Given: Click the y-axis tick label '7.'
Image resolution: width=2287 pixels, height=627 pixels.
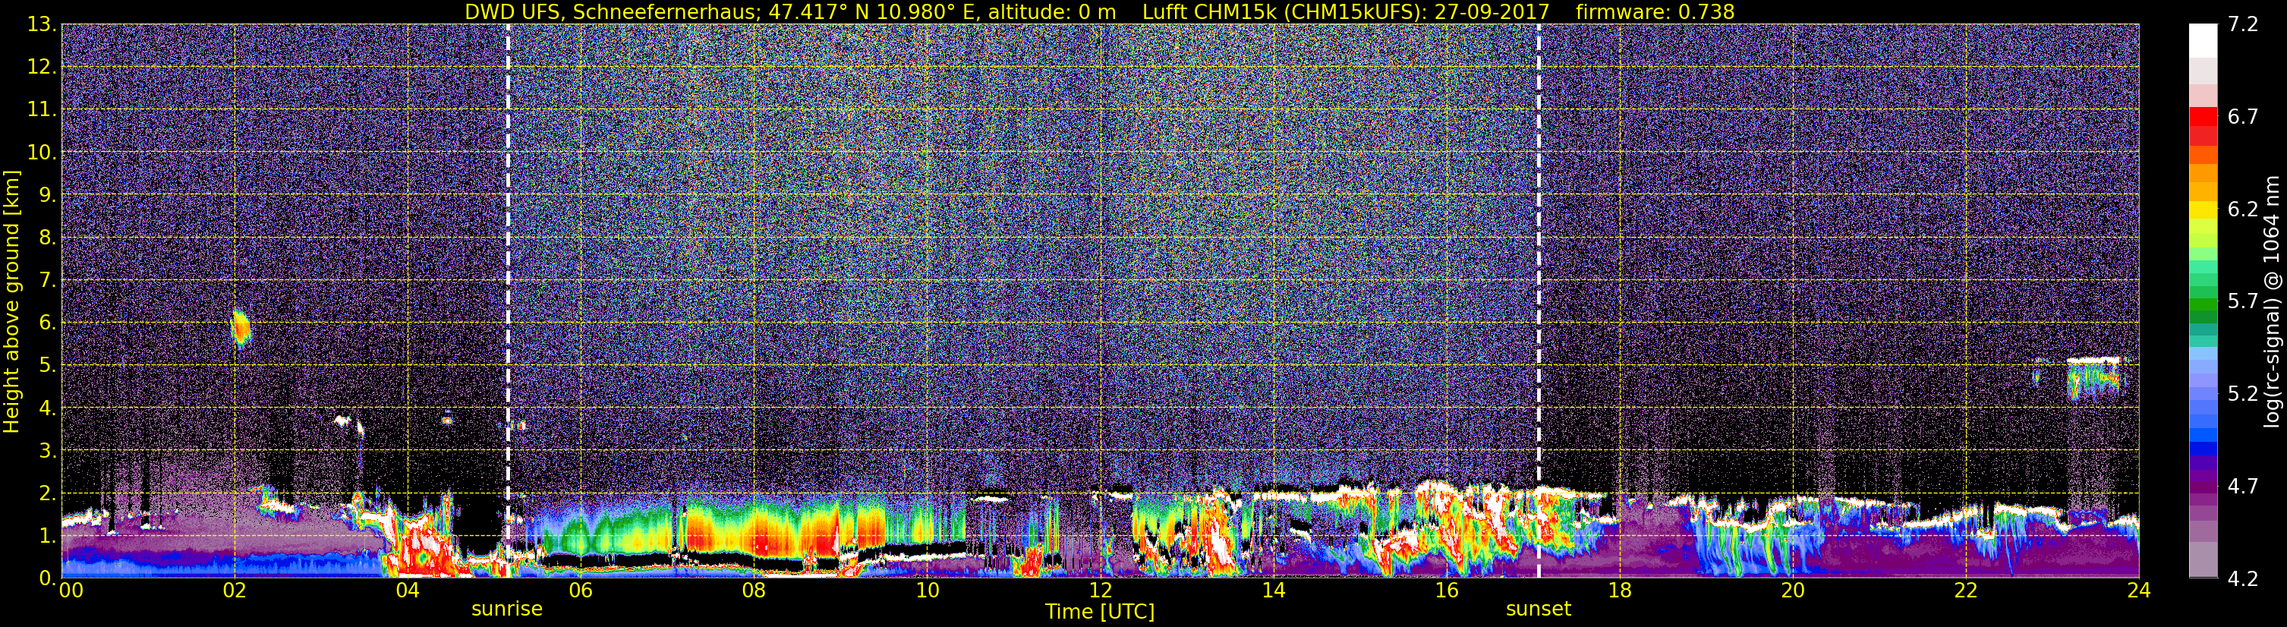Looking at the screenshot, I should point(47,281).
